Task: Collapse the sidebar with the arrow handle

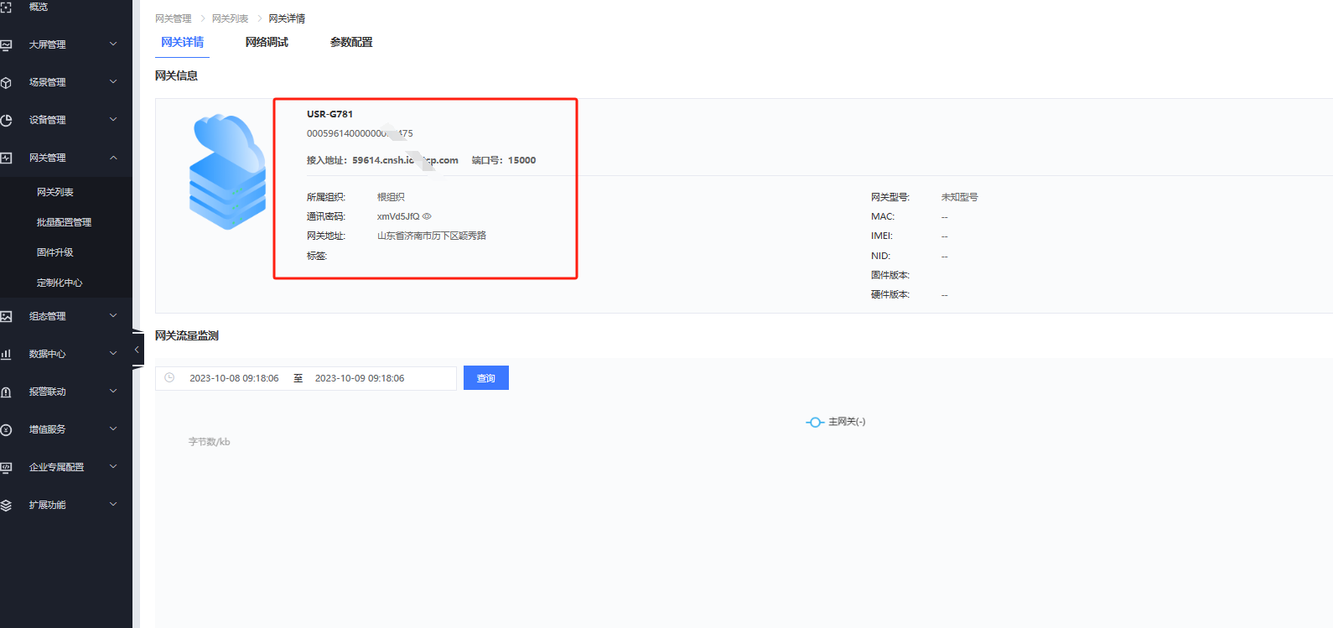Action: coord(137,350)
